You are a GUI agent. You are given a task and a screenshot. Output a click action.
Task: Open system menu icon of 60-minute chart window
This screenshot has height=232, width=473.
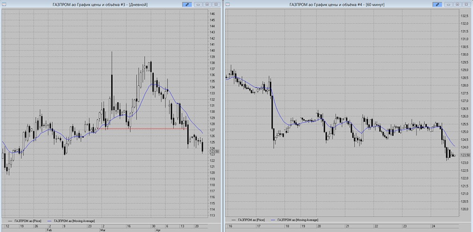coord(228,4)
